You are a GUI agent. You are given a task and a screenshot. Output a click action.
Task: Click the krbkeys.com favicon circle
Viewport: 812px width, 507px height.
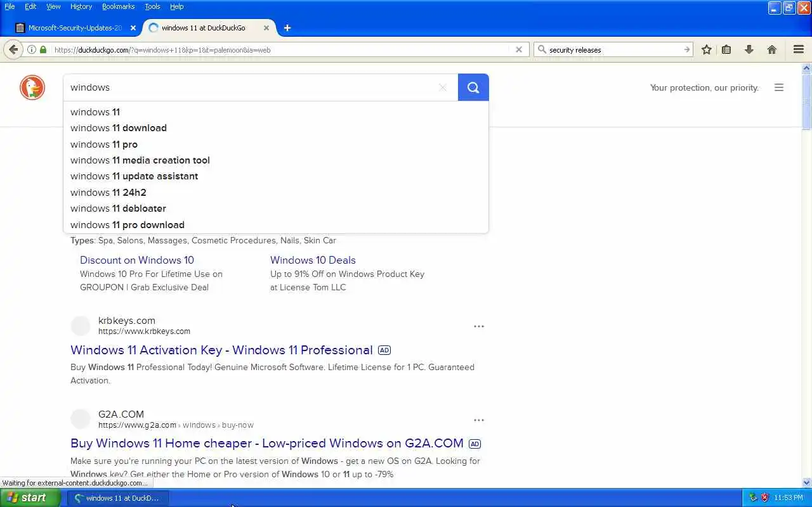click(81, 326)
